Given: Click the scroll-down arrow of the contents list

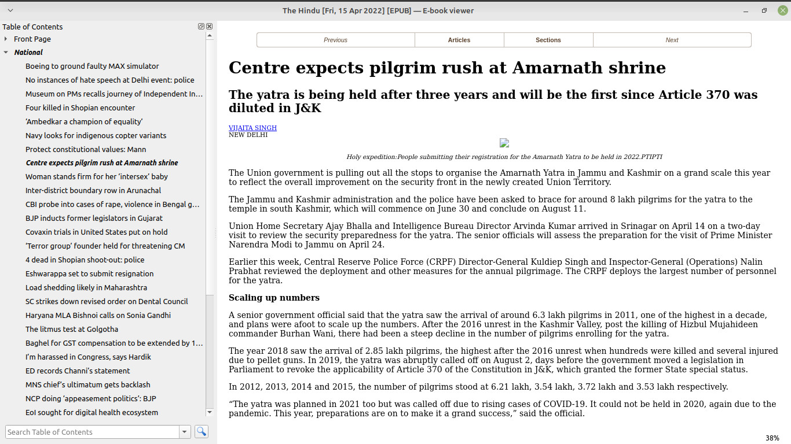Looking at the screenshot, I should pyautogui.click(x=210, y=412).
